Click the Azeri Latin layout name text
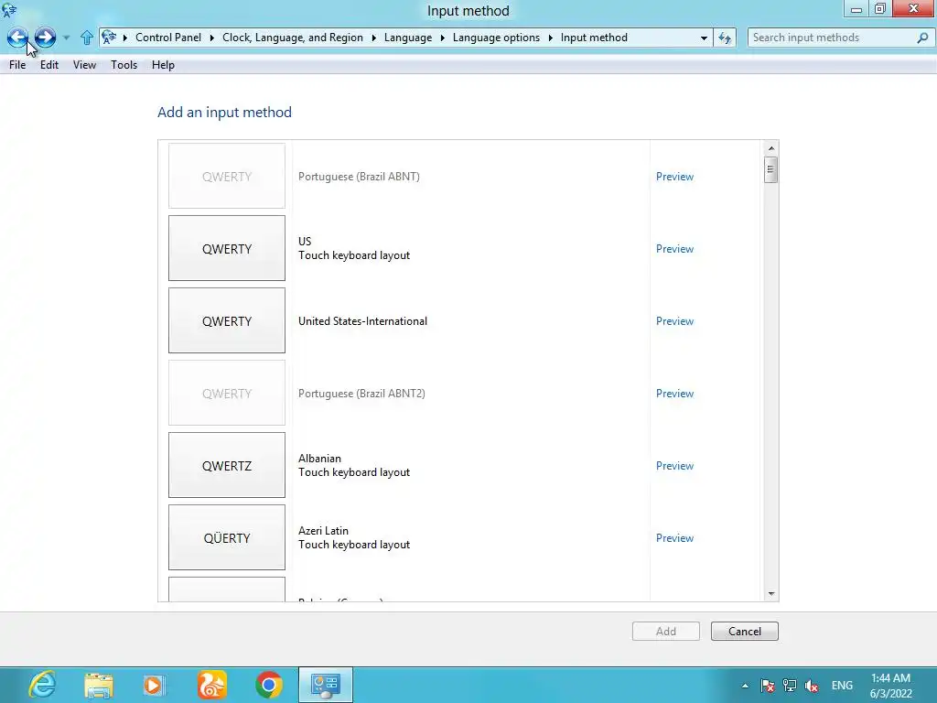Image resolution: width=937 pixels, height=703 pixels. click(323, 531)
